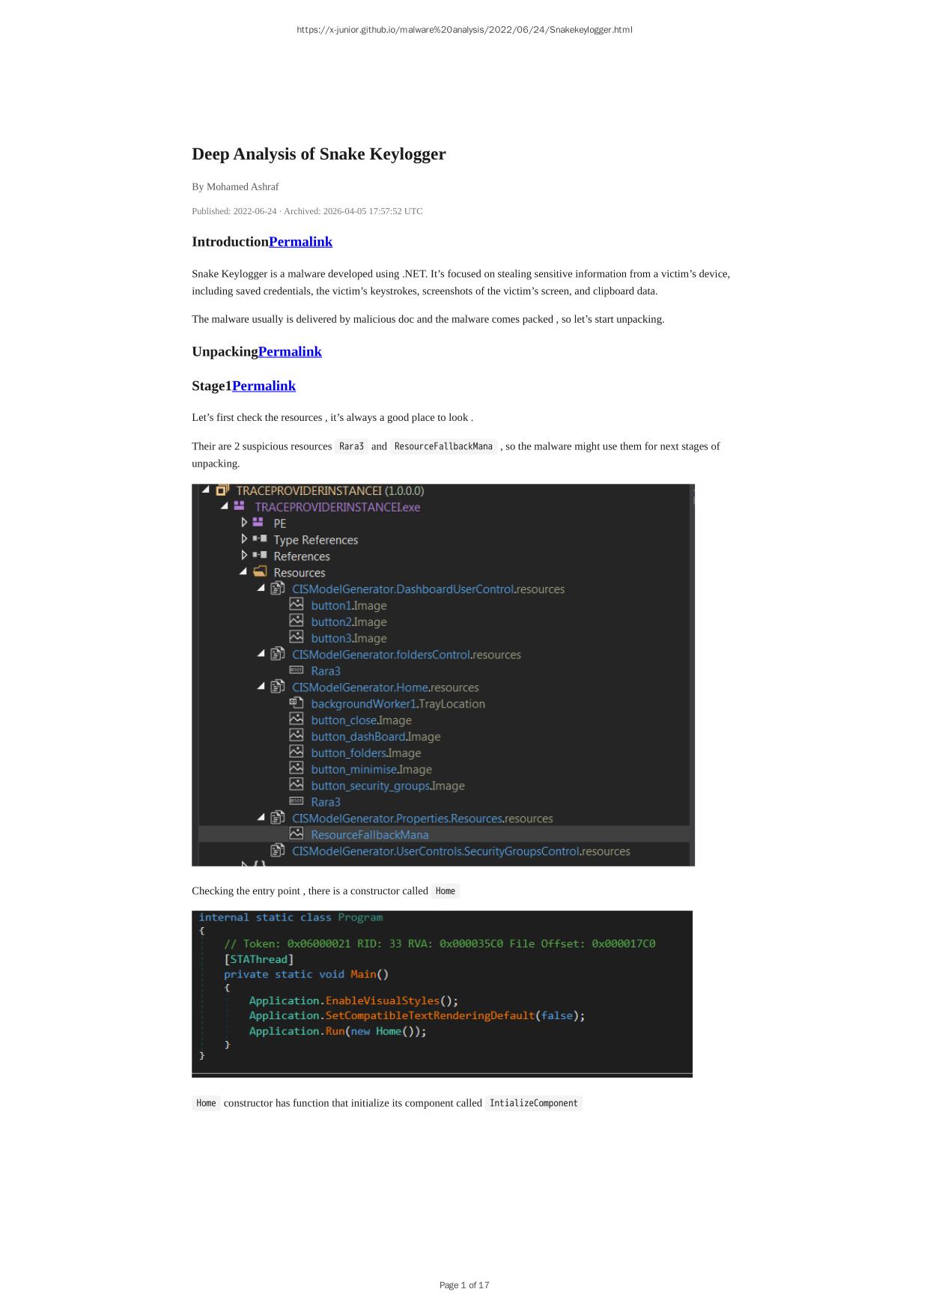930x1315 pixels.
Task: Click the image icon beside button1.Image
Action: pyautogui.click(x=297, y=605)
